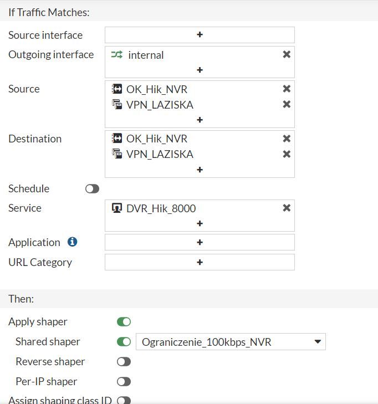Turn off the Shared shaper switch
Screen dimensions: 378x404
124,342
